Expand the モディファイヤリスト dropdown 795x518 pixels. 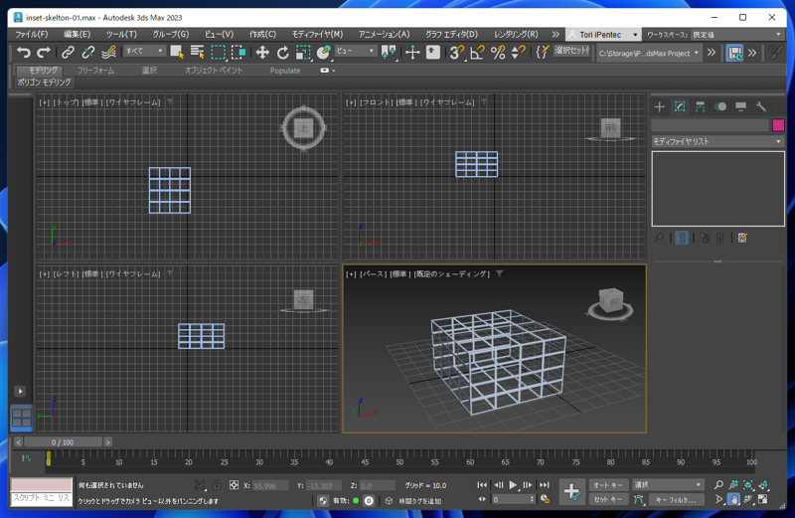point(717,141)
